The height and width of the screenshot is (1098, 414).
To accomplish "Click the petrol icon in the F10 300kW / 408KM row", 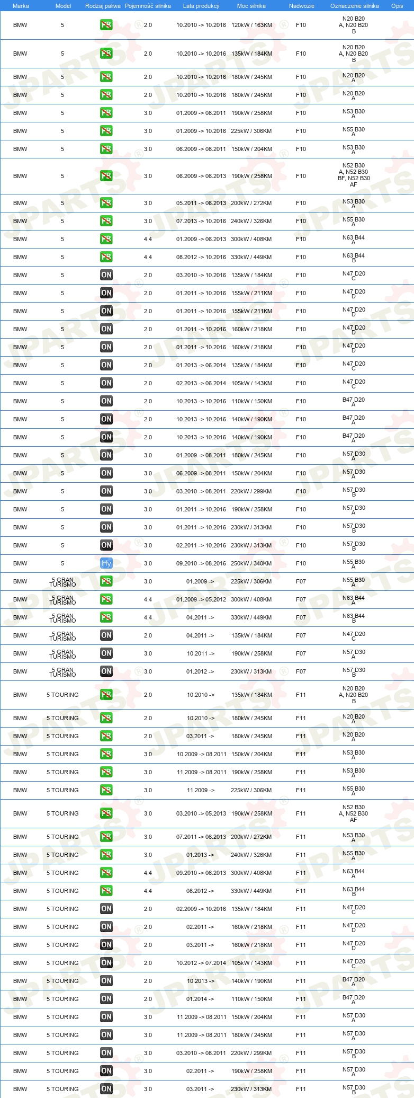I will tap(106, 239).
